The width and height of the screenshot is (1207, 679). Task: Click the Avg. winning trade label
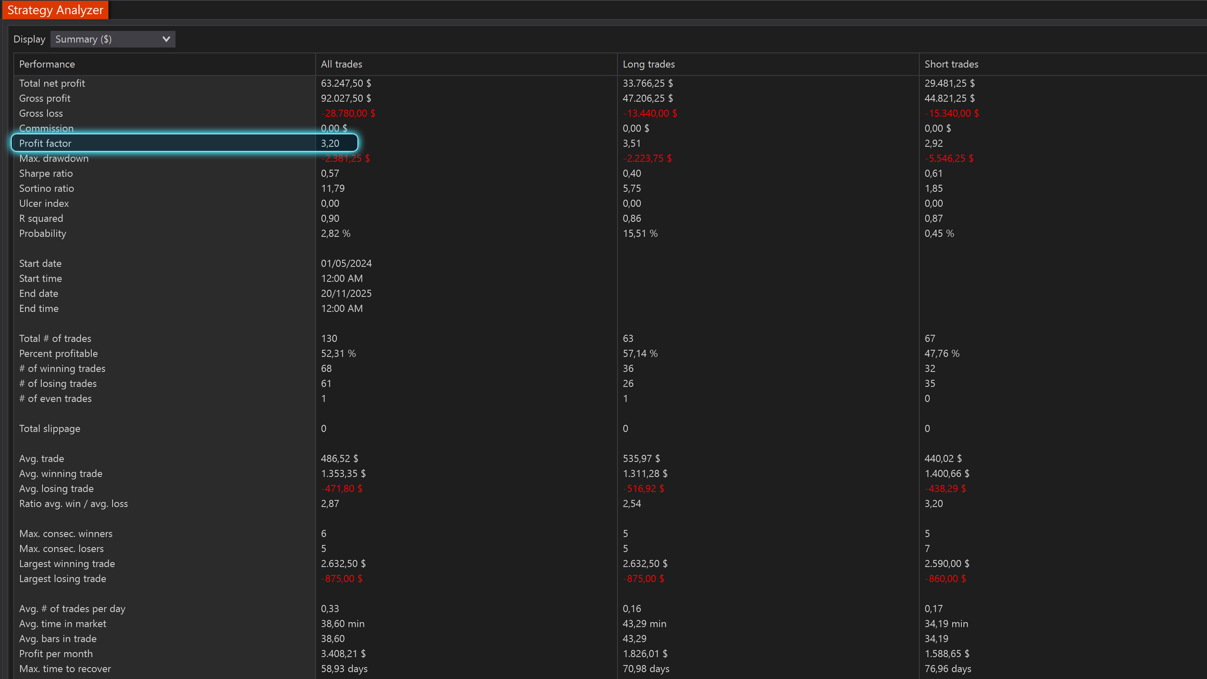(x=60, y=473)
